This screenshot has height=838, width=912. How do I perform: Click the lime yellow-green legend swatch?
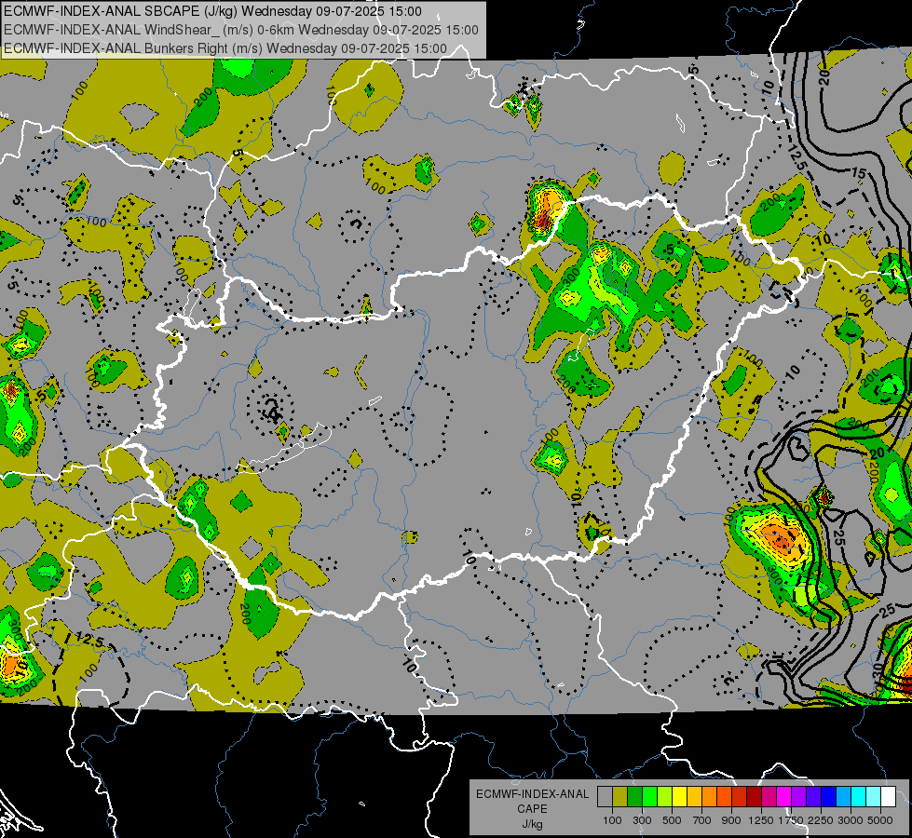coord(665,797)
